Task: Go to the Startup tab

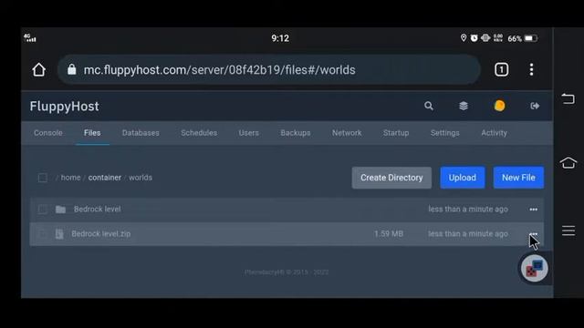Action: click(396, 133)
